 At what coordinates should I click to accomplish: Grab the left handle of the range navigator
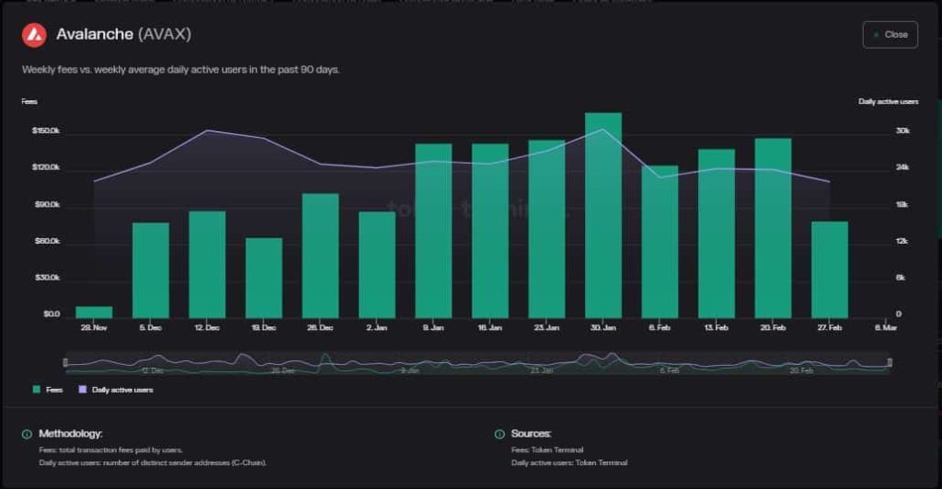[x=64, y=363]
